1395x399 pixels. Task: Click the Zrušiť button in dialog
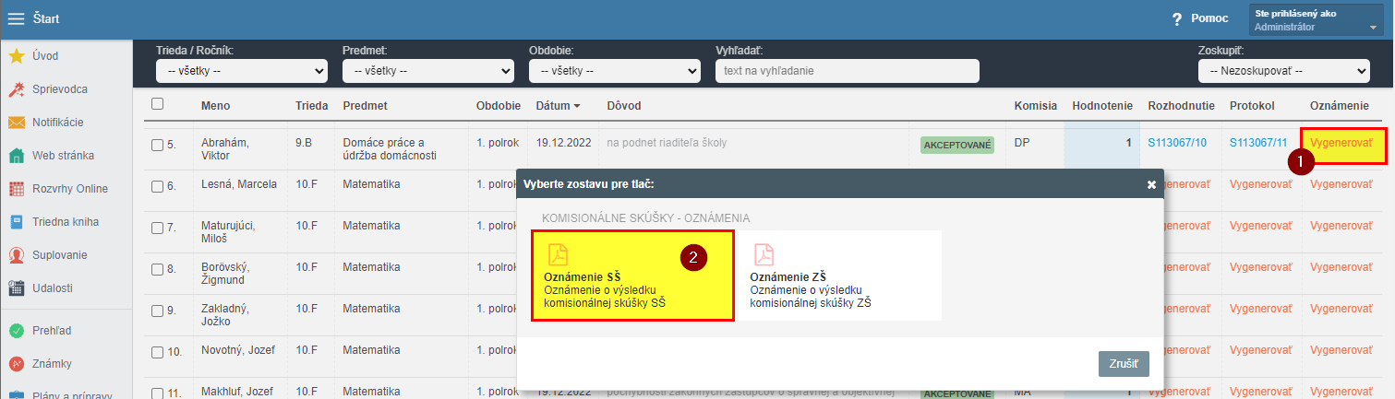pyautogui.click(x=1124, y=363)
